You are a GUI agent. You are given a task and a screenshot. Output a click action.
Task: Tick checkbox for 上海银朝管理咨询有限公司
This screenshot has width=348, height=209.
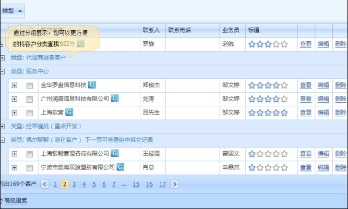[30, 154]
